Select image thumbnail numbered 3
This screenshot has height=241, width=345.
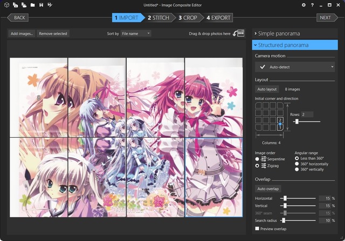pyautogui.click(x=155, y=178)
